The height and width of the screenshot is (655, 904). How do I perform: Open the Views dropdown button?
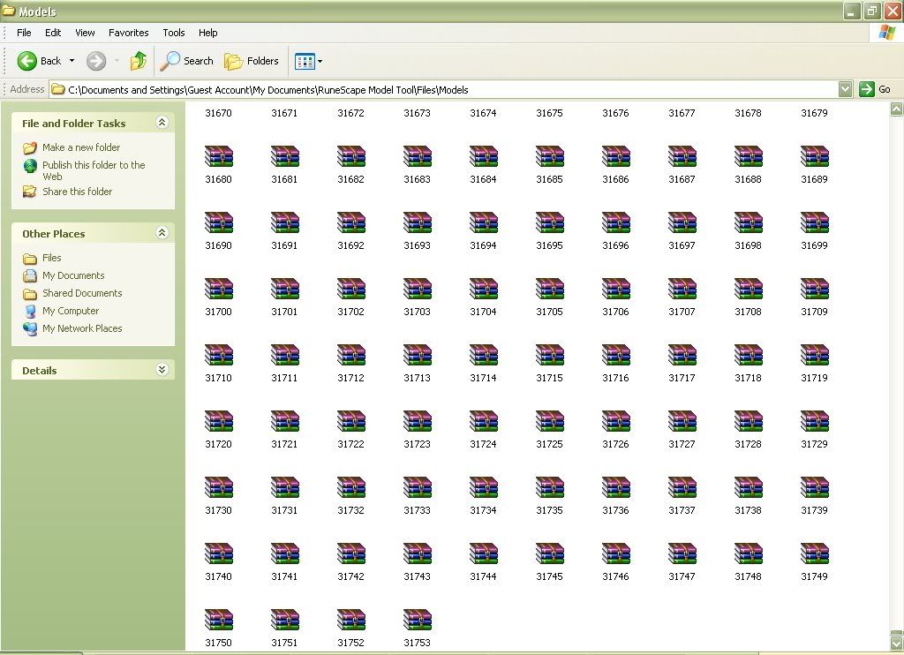[x=308, y=61]
